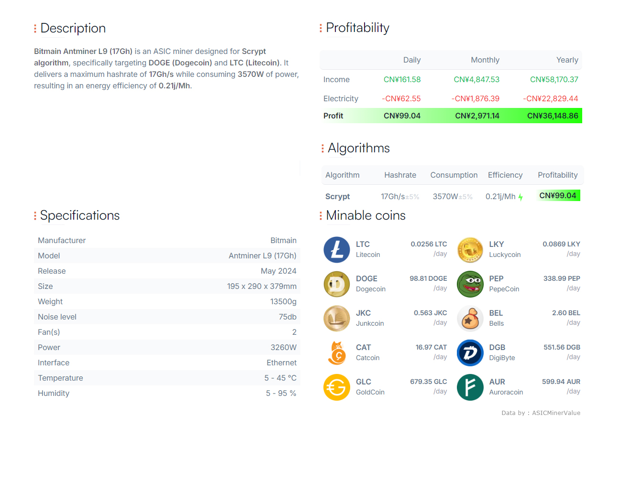Open the GLC coin name link
The width and height of the screenshot is (620, 479).
tap(364, 382)
